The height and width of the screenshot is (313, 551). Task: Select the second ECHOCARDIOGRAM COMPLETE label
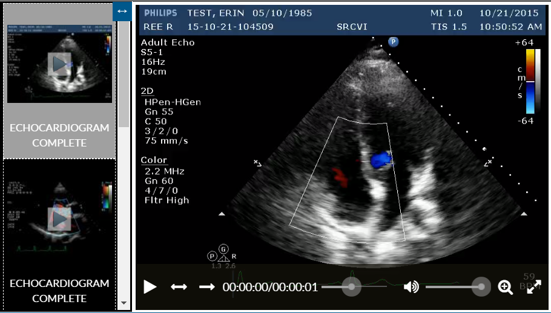(59, 291)
